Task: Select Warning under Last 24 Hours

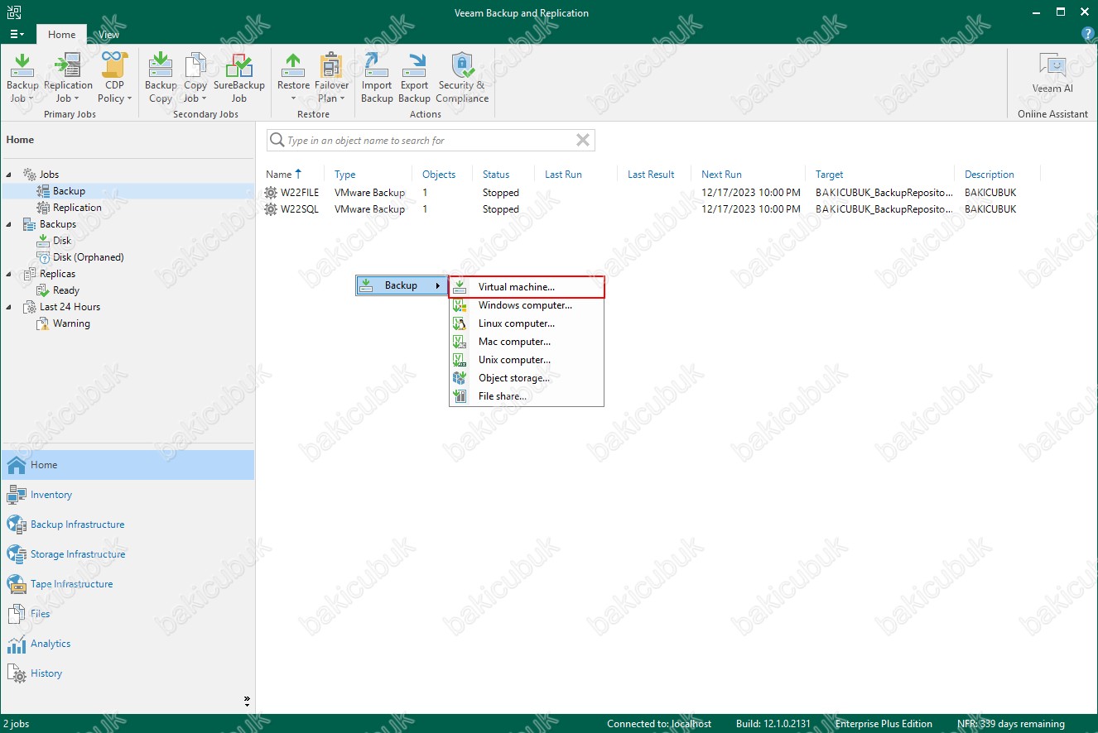Action: click(71, 323)
